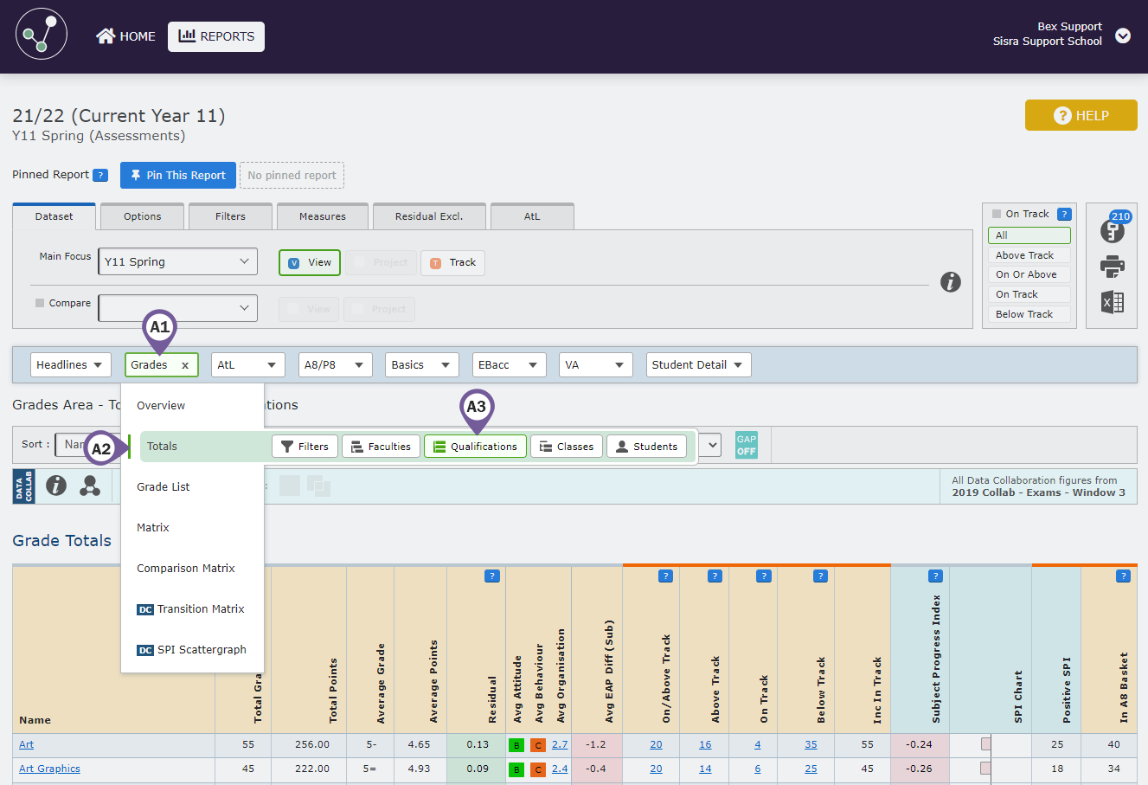The height and width of the screenshot is (785, 1148).
Task: Open the account menu for Bex Support
Action: 1122,36
